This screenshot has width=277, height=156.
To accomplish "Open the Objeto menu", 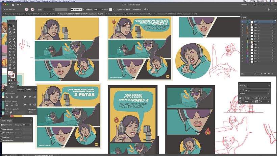I will [32, 1].
